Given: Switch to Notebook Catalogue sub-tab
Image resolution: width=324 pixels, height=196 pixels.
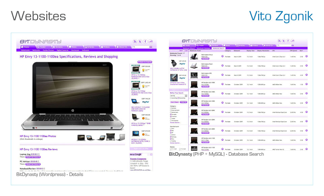Looking at the screenshot, I should point(203,48).
